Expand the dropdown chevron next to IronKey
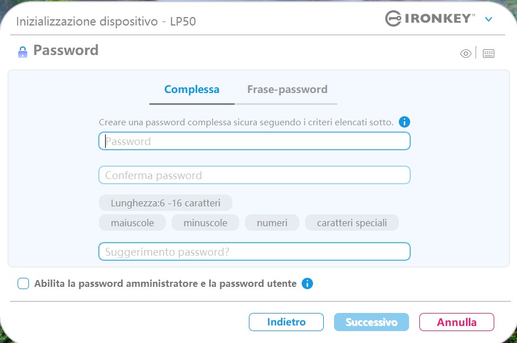 [x=489, y=19]
